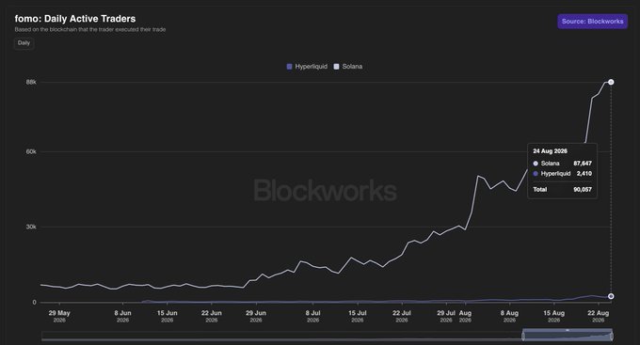
Task: Click the 22 Jun x-axis label
Action: (x=212, y=316)
